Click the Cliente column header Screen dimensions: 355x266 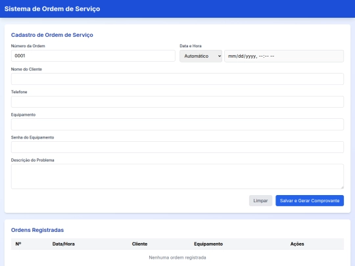point(139,244)
